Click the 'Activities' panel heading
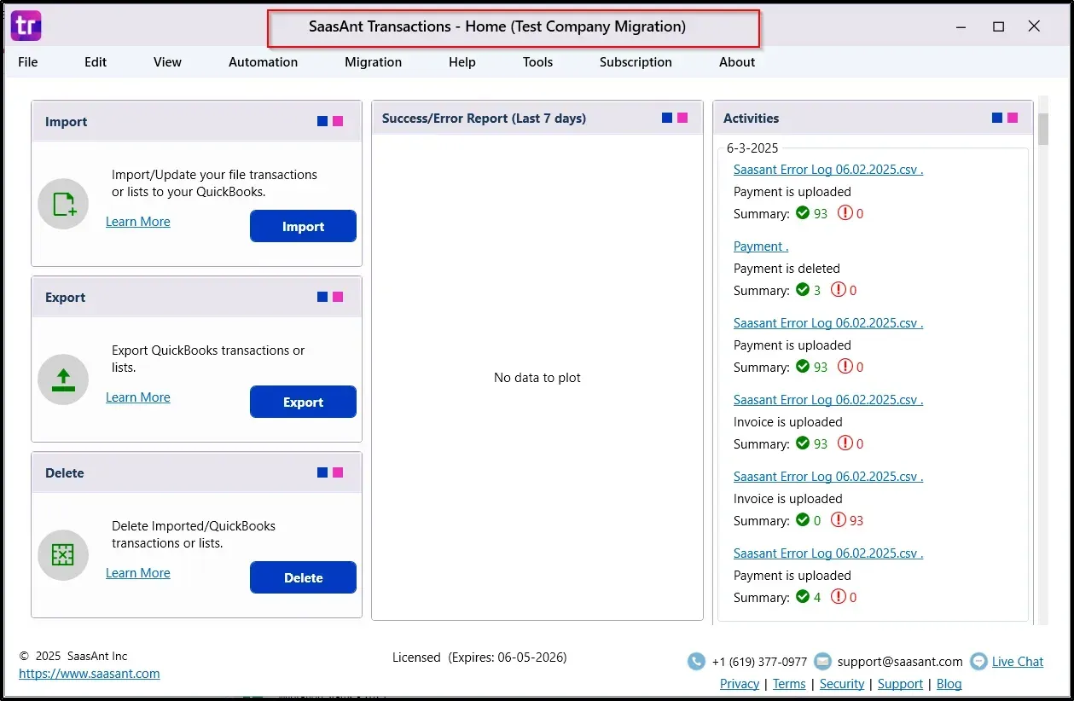Screen dimensions: 1074x701 coord(752,119)
